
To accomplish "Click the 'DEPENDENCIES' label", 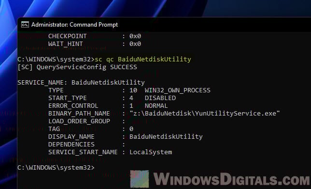I will pyautogui.click(x=71, y=145).
